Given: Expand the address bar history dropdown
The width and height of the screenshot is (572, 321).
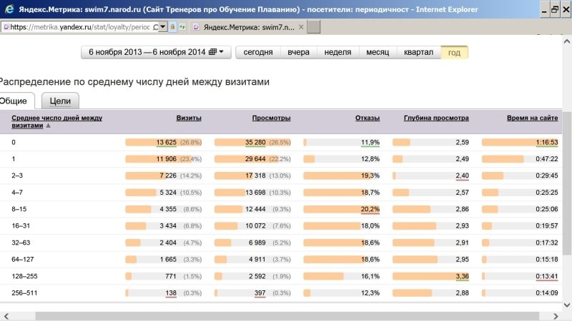Looking at the screenshot, I should tap(164, 27).
